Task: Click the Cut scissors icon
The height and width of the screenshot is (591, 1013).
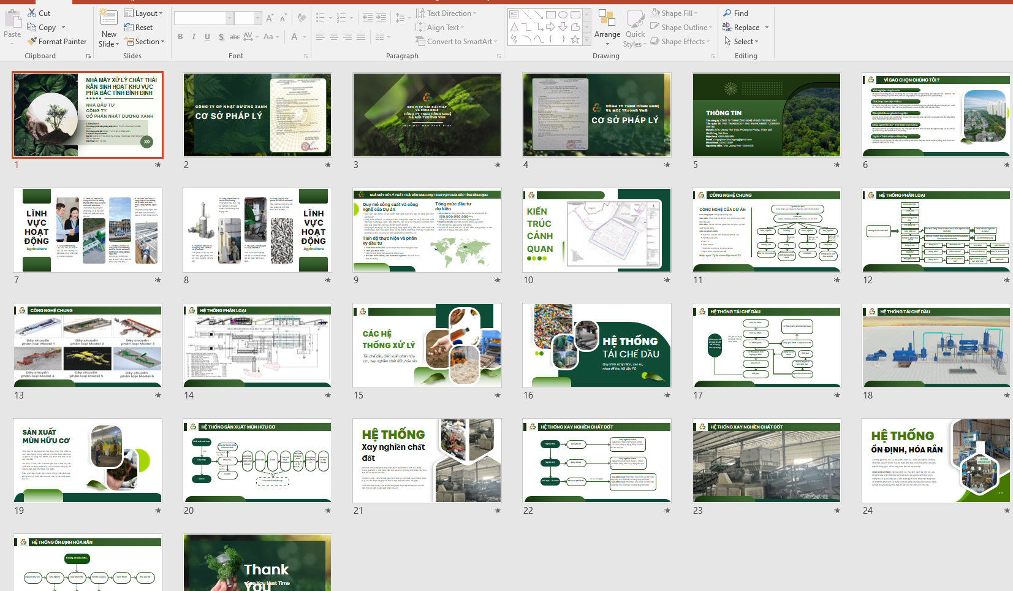Action: click(x=32, y=13)
